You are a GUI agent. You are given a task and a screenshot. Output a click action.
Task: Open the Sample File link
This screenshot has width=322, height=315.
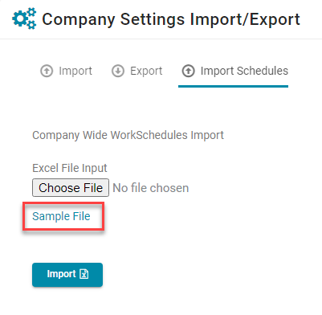click(x=61, y=216)
